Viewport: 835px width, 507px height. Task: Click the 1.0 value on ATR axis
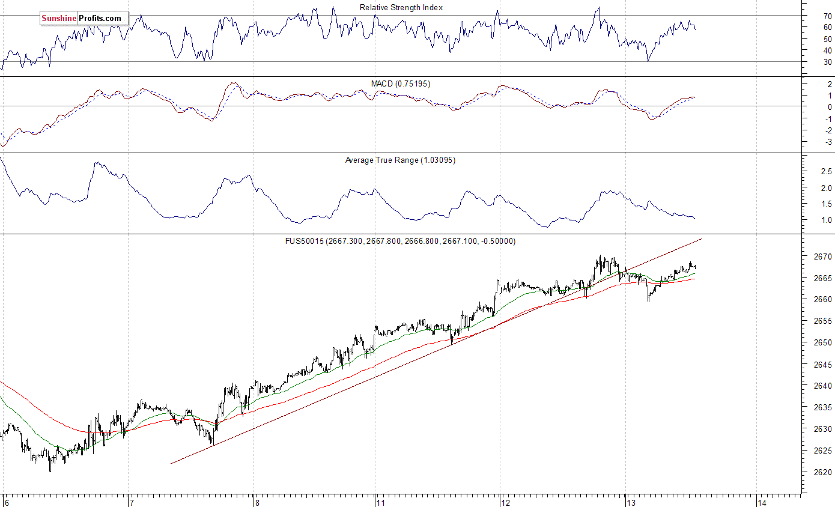(x=826, y=220)
